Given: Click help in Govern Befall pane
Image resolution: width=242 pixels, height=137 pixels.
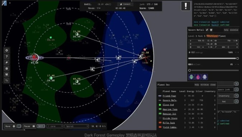Looking at the screenshot, I should pos(226,30).
